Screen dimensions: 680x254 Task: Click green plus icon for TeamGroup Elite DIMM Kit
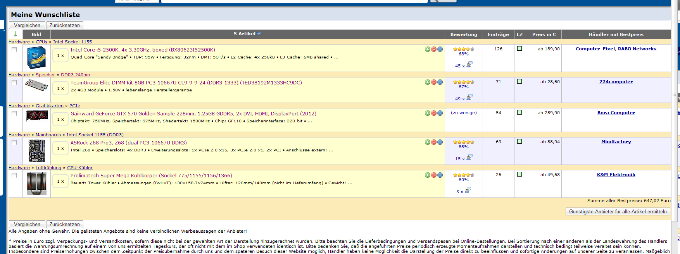(428, 82)
